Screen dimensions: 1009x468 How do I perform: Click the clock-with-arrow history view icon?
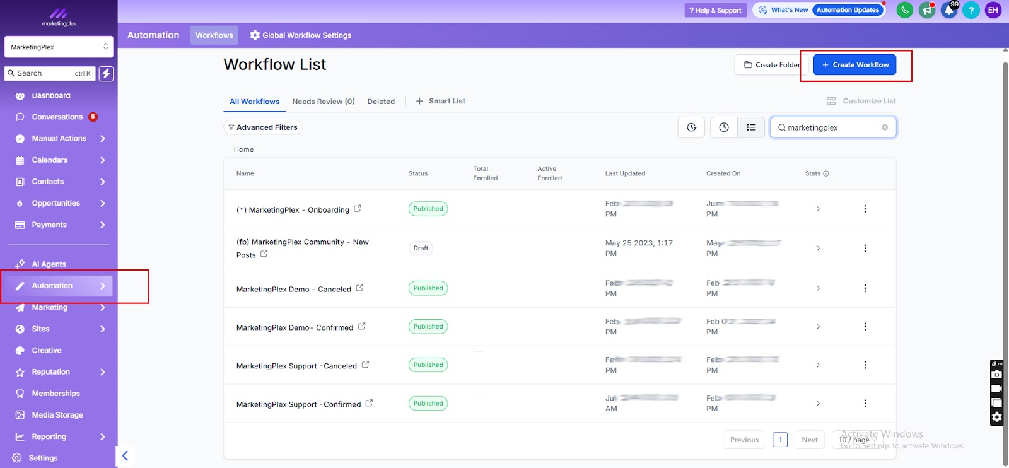[x=691, y=127]
